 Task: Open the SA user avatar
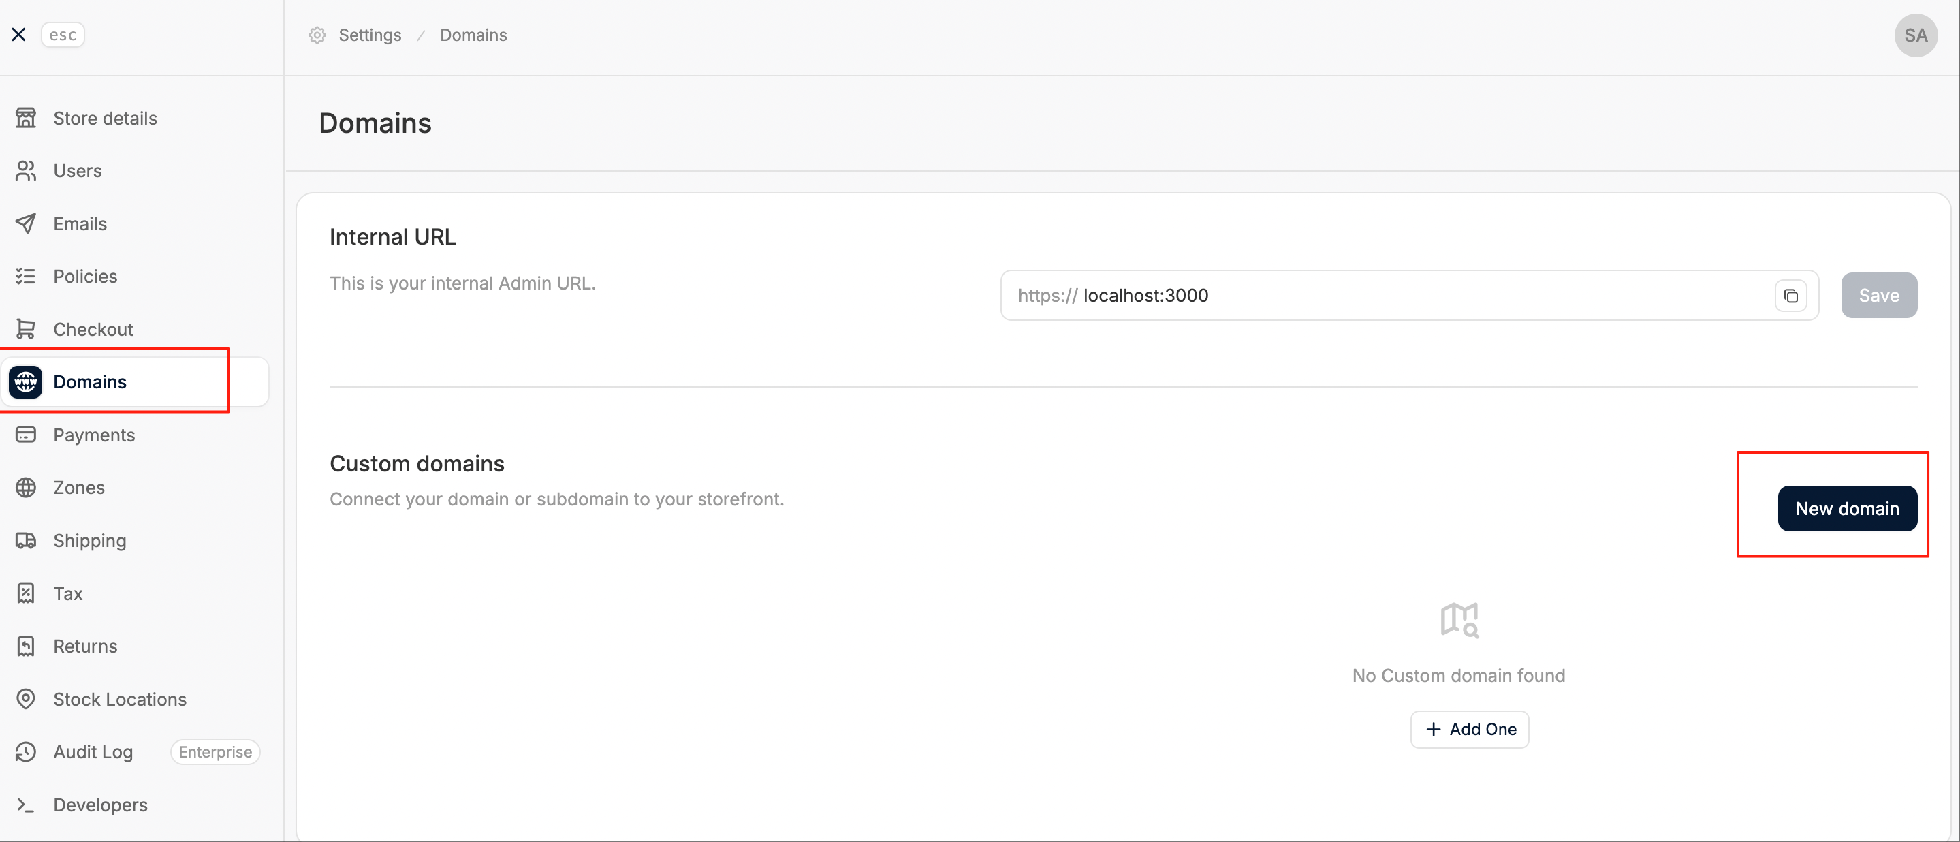pos(1915,35)
